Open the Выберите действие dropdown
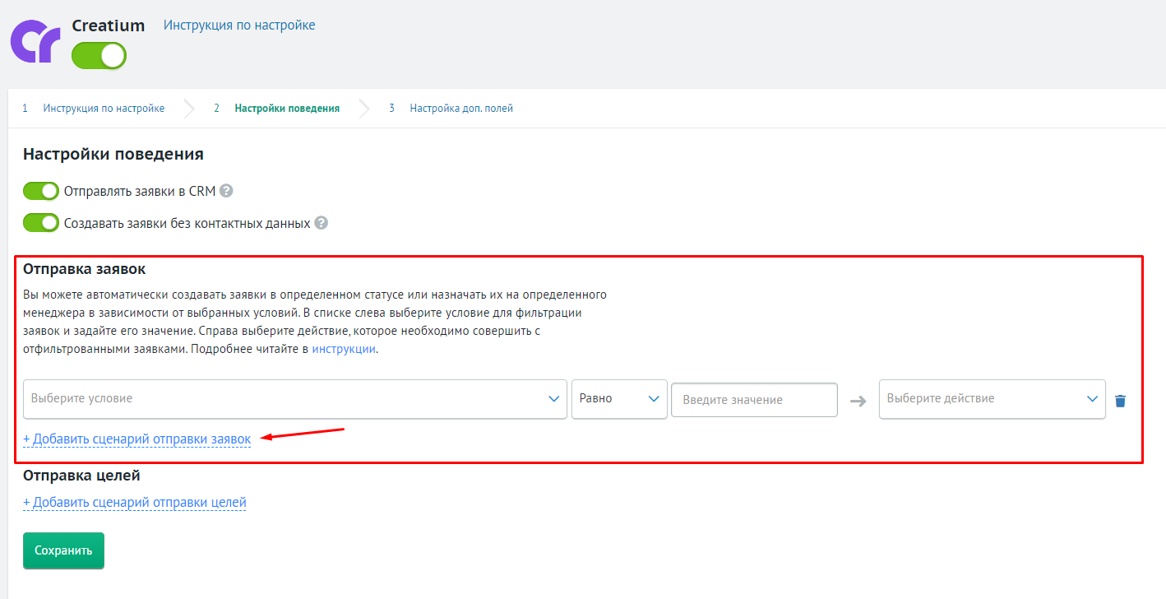Screen dimensions: 1166x599 tap(992, 399)
